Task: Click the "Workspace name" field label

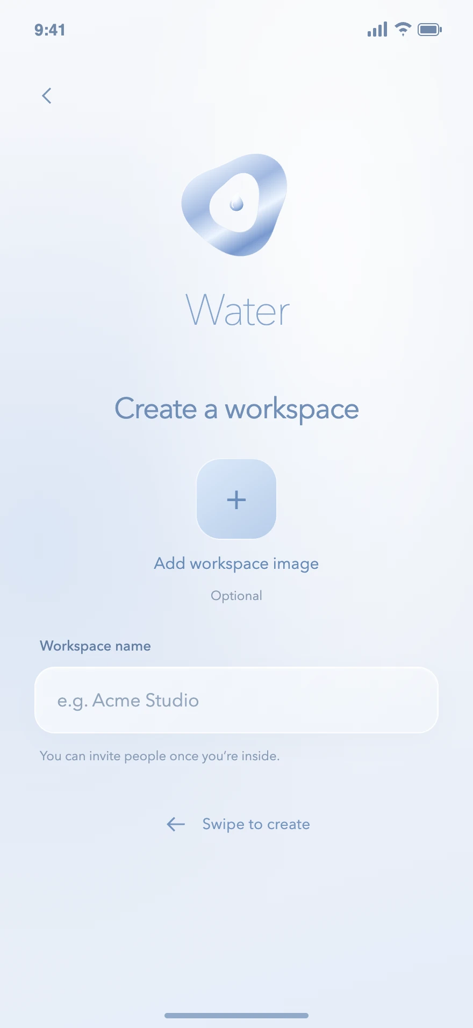Action: tap(95, 646)
